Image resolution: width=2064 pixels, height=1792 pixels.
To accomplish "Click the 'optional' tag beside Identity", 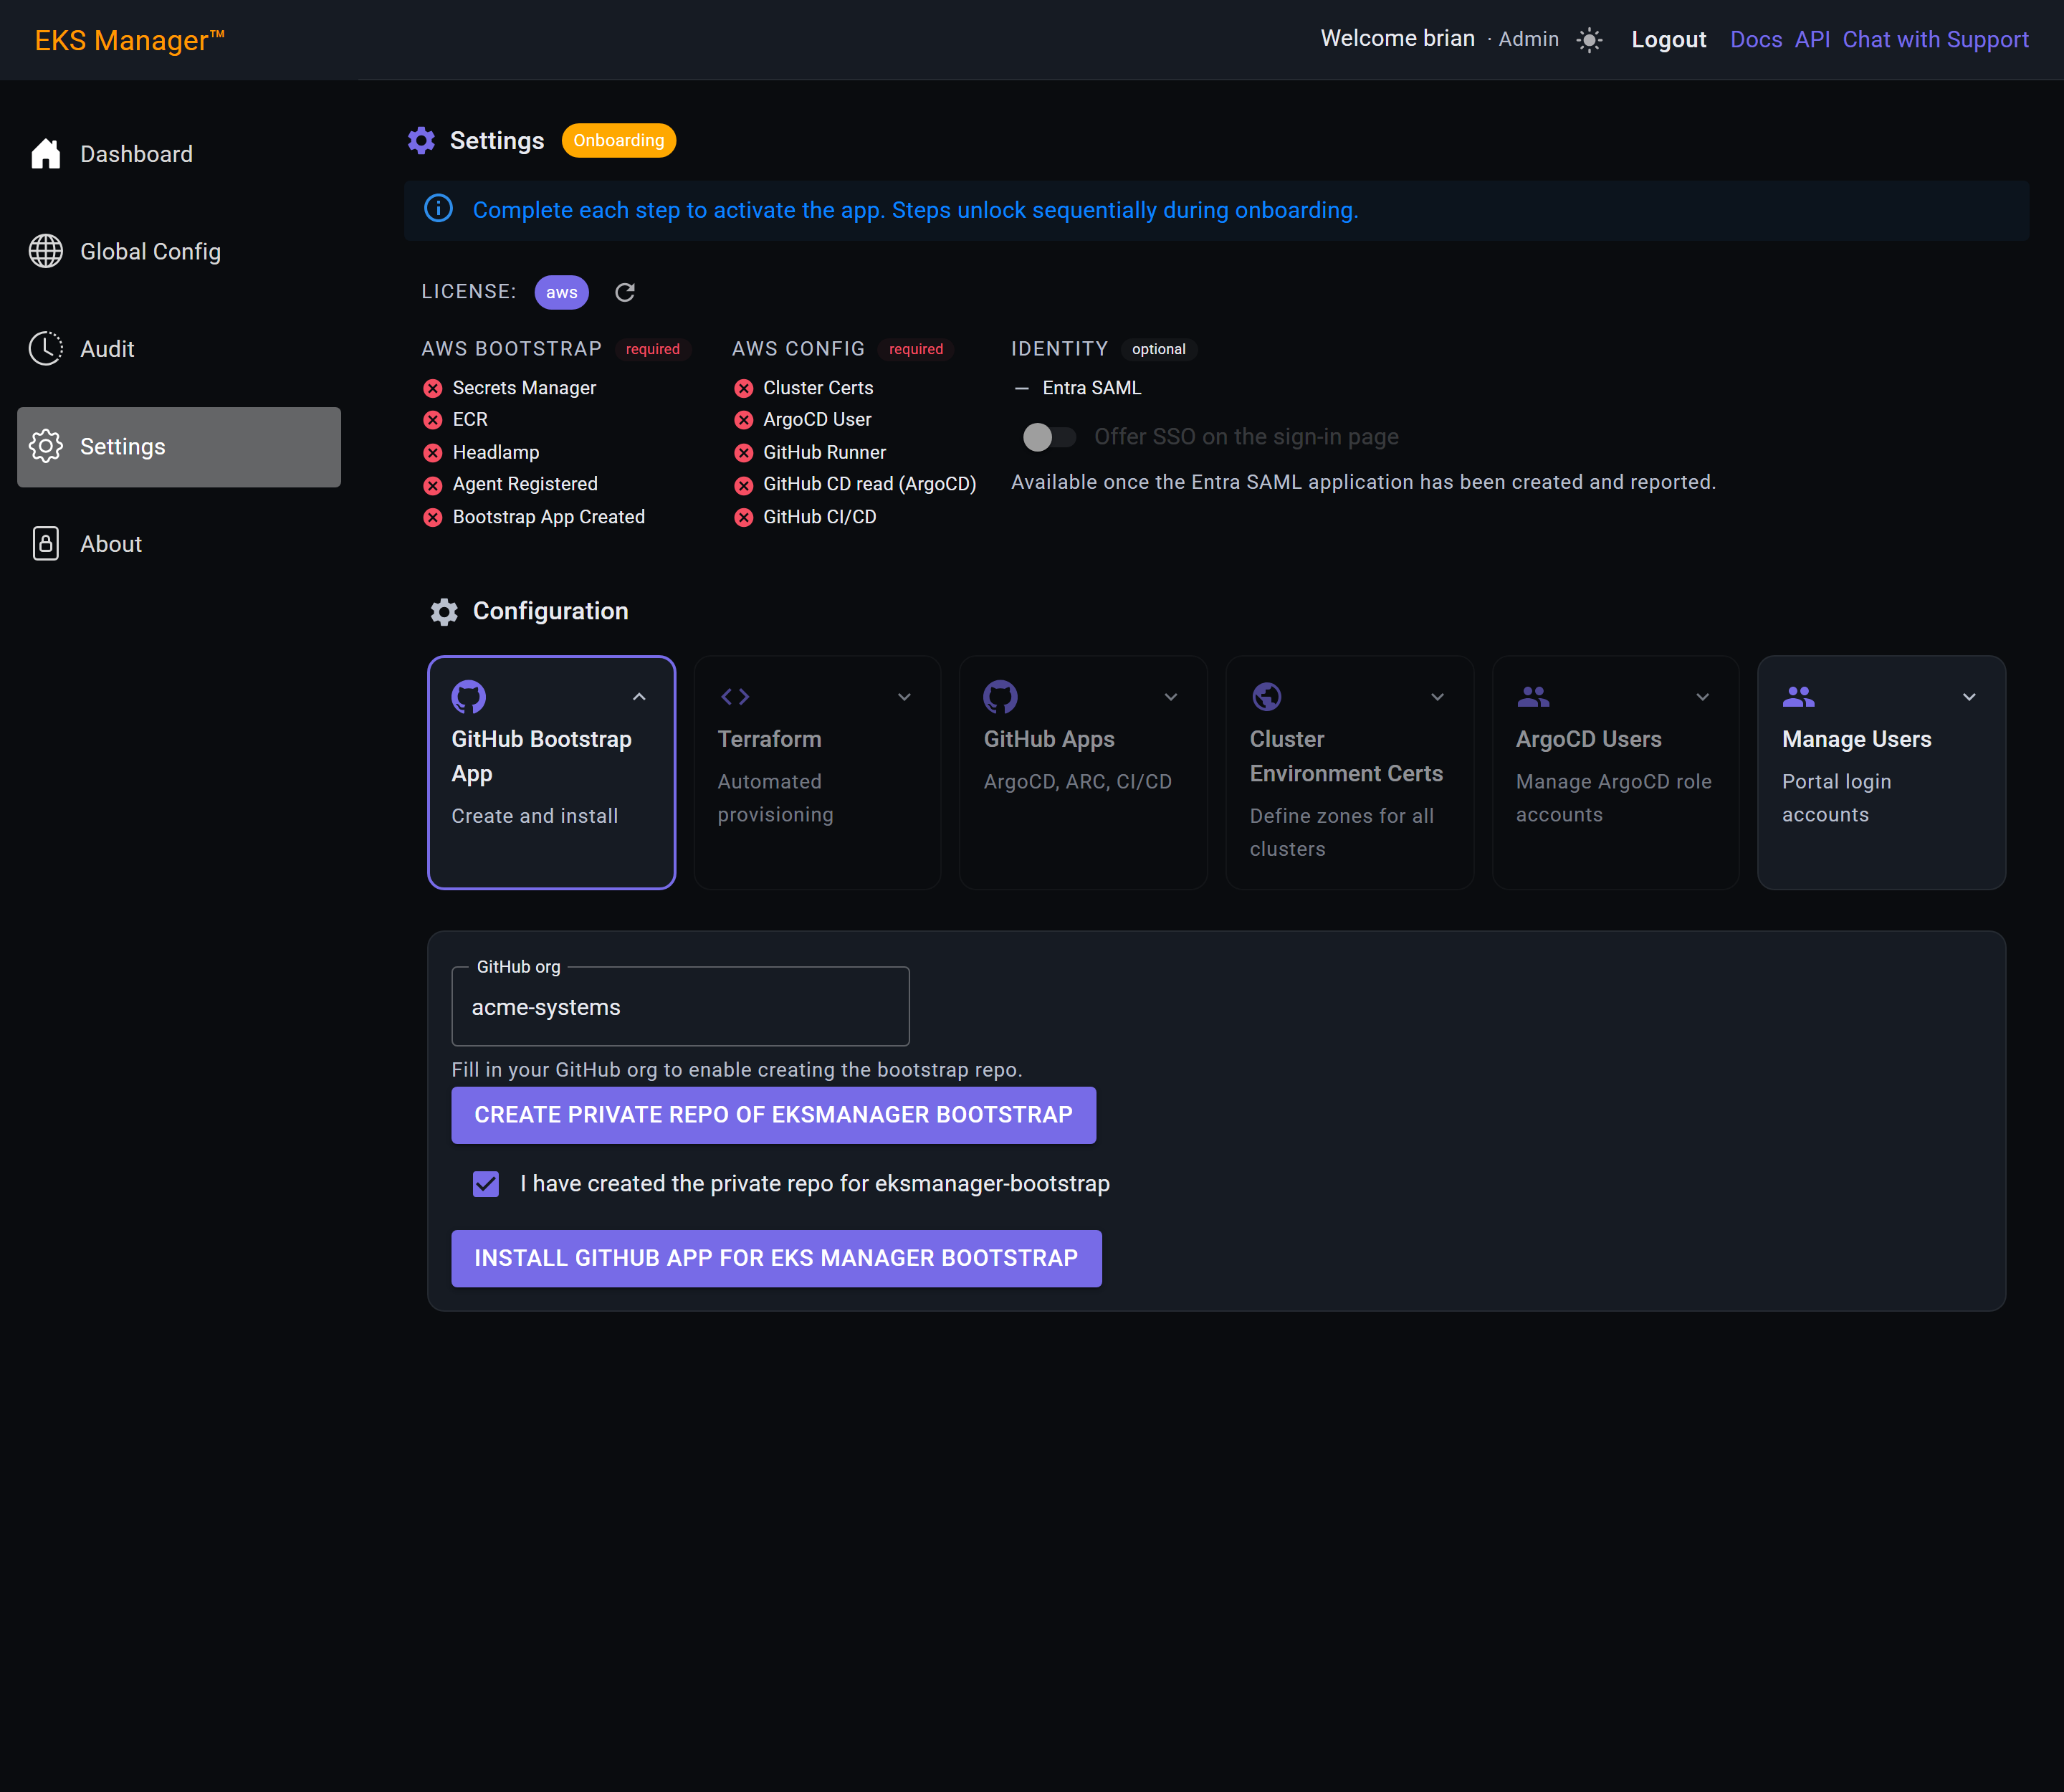I will pos(1158,349).
